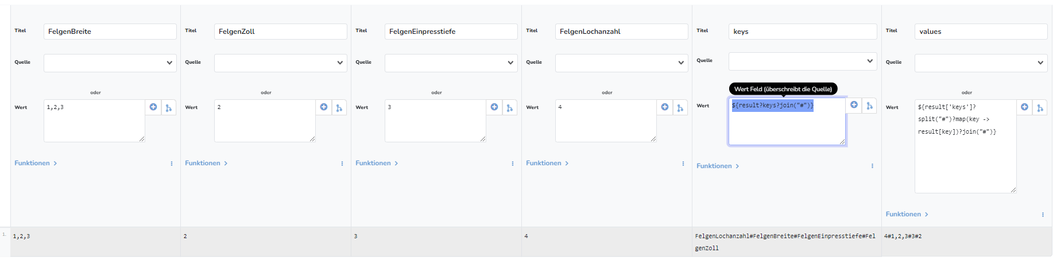1053x268 pixels.
Task: Expand Funktionen in FelgenLochanzahl column
Action: [x=547, y=163]
